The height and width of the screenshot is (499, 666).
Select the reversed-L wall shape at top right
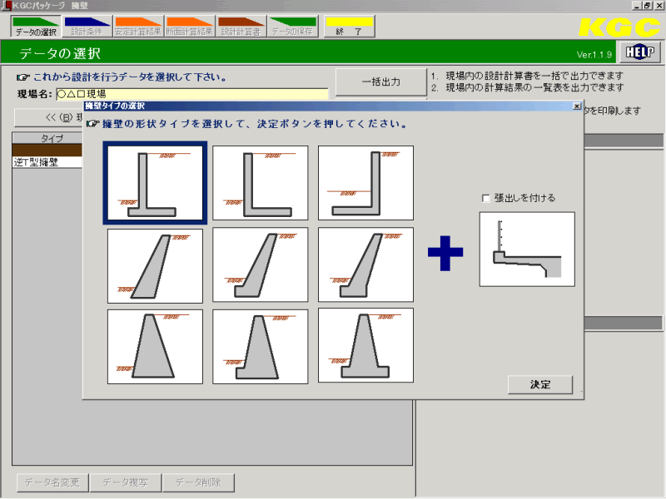(364, 182)
